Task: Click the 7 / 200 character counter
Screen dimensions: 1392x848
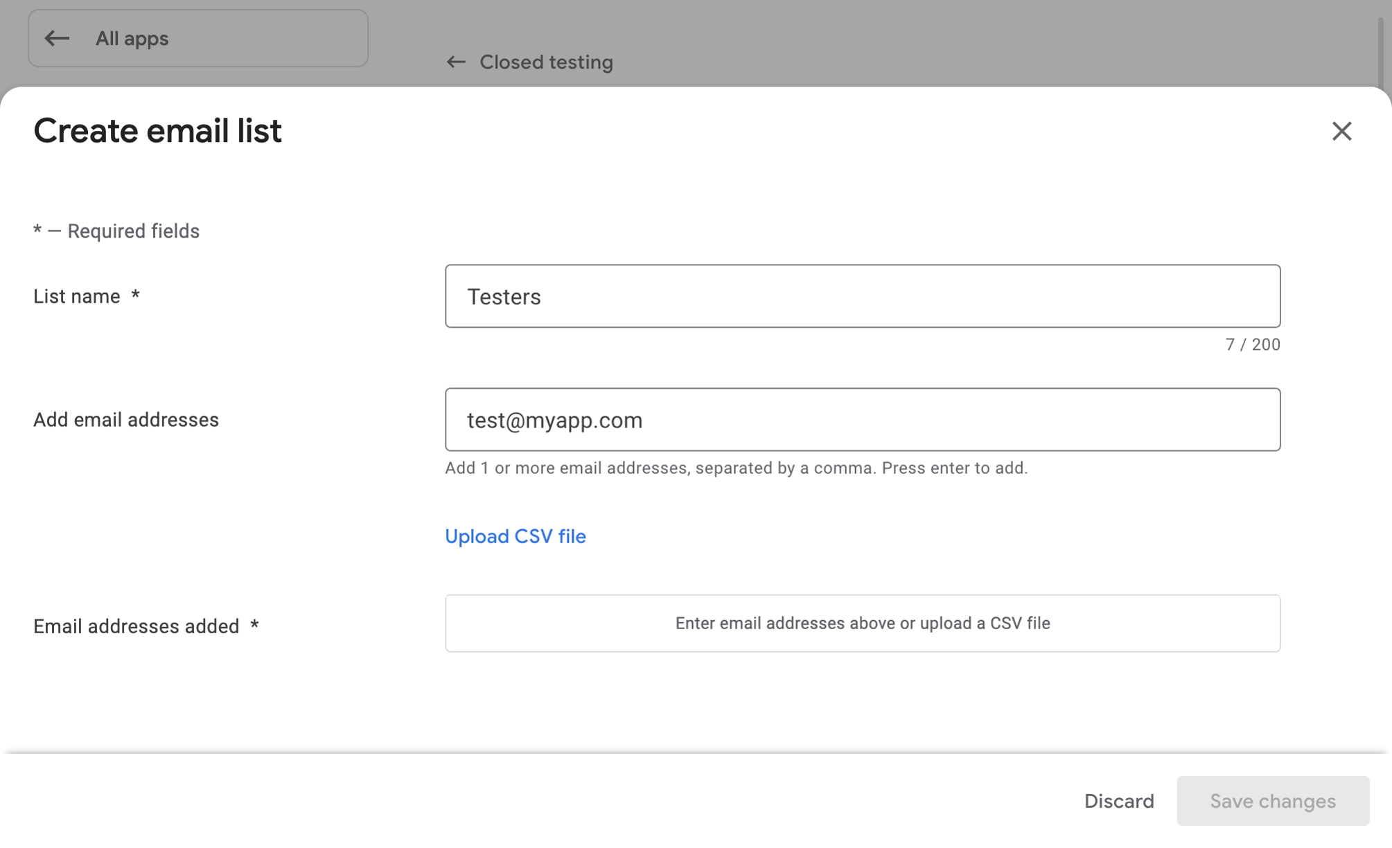Action: click(x=1252, y=344)
